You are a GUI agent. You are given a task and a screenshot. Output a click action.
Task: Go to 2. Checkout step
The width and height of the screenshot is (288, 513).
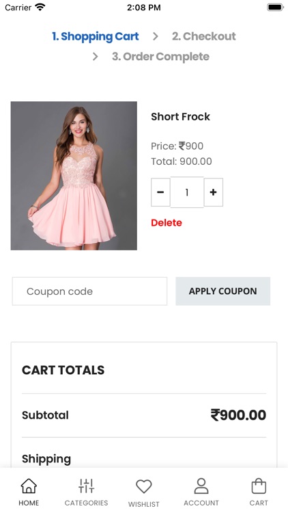(x=204, y=36)
